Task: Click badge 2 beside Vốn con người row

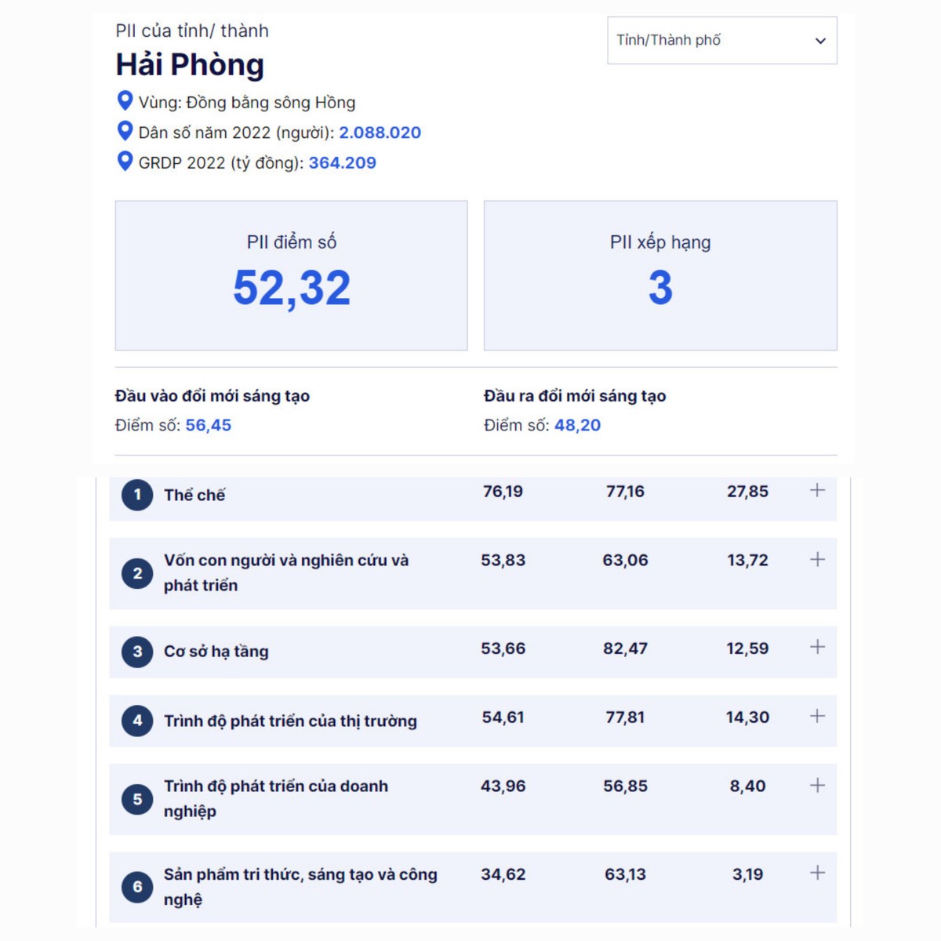Action: (137, 573)
